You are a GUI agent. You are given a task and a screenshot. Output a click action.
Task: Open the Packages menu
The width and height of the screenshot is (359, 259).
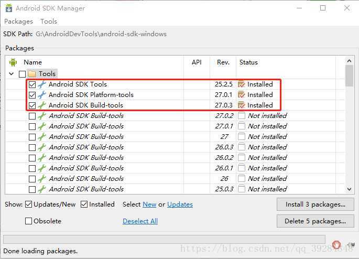point(18,21)
